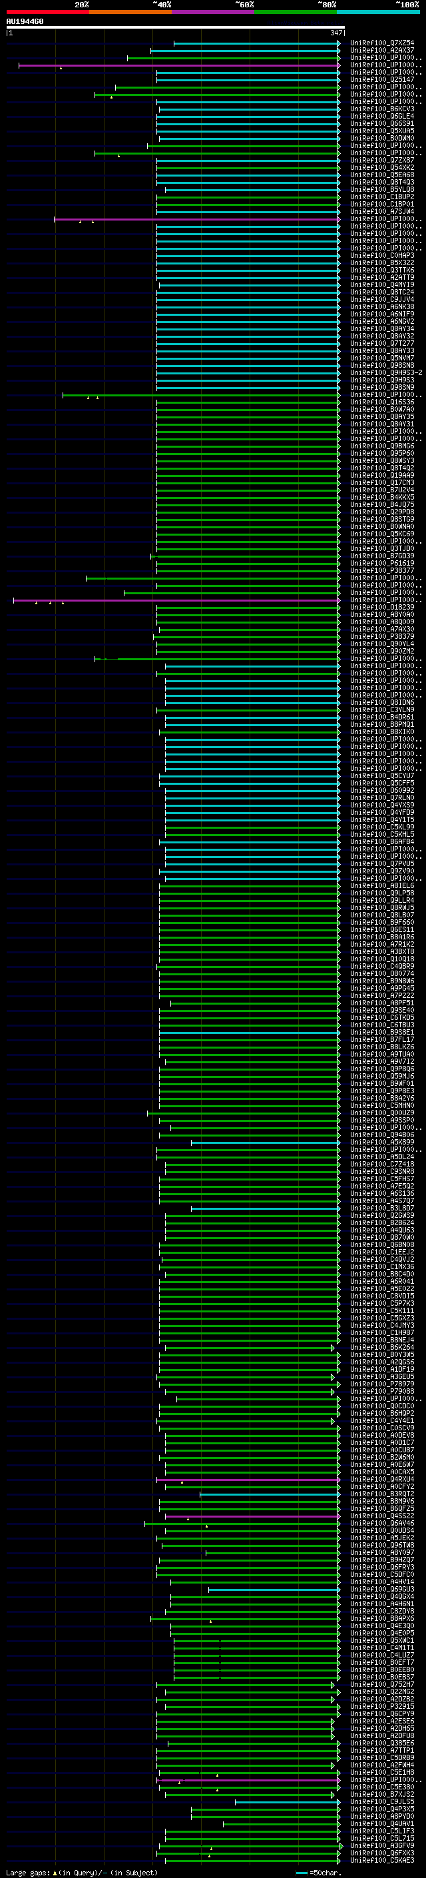Select the UniRef100_Q19AA9 hit label
The height and width of the screenshot is (1878, 426).
[x=381, y=476]
